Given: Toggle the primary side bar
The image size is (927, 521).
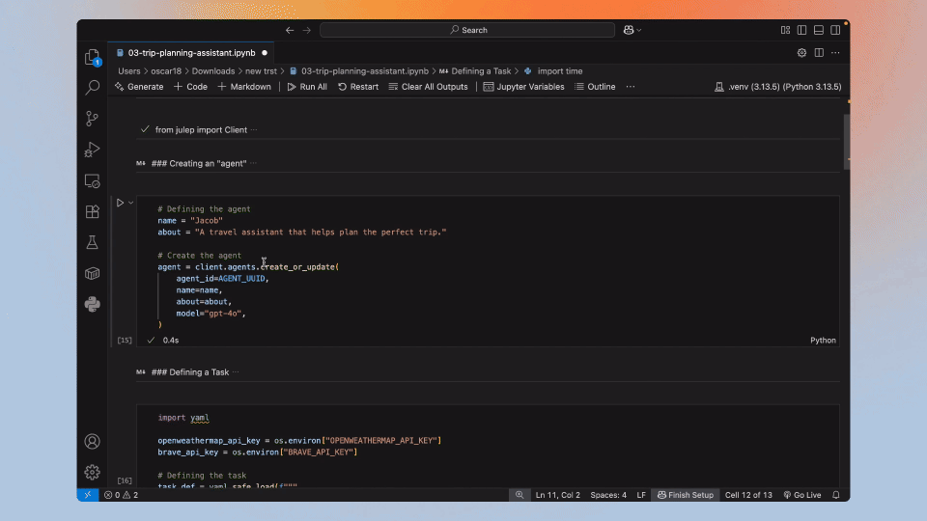Looking at the screenshot, I should [801, 30].
